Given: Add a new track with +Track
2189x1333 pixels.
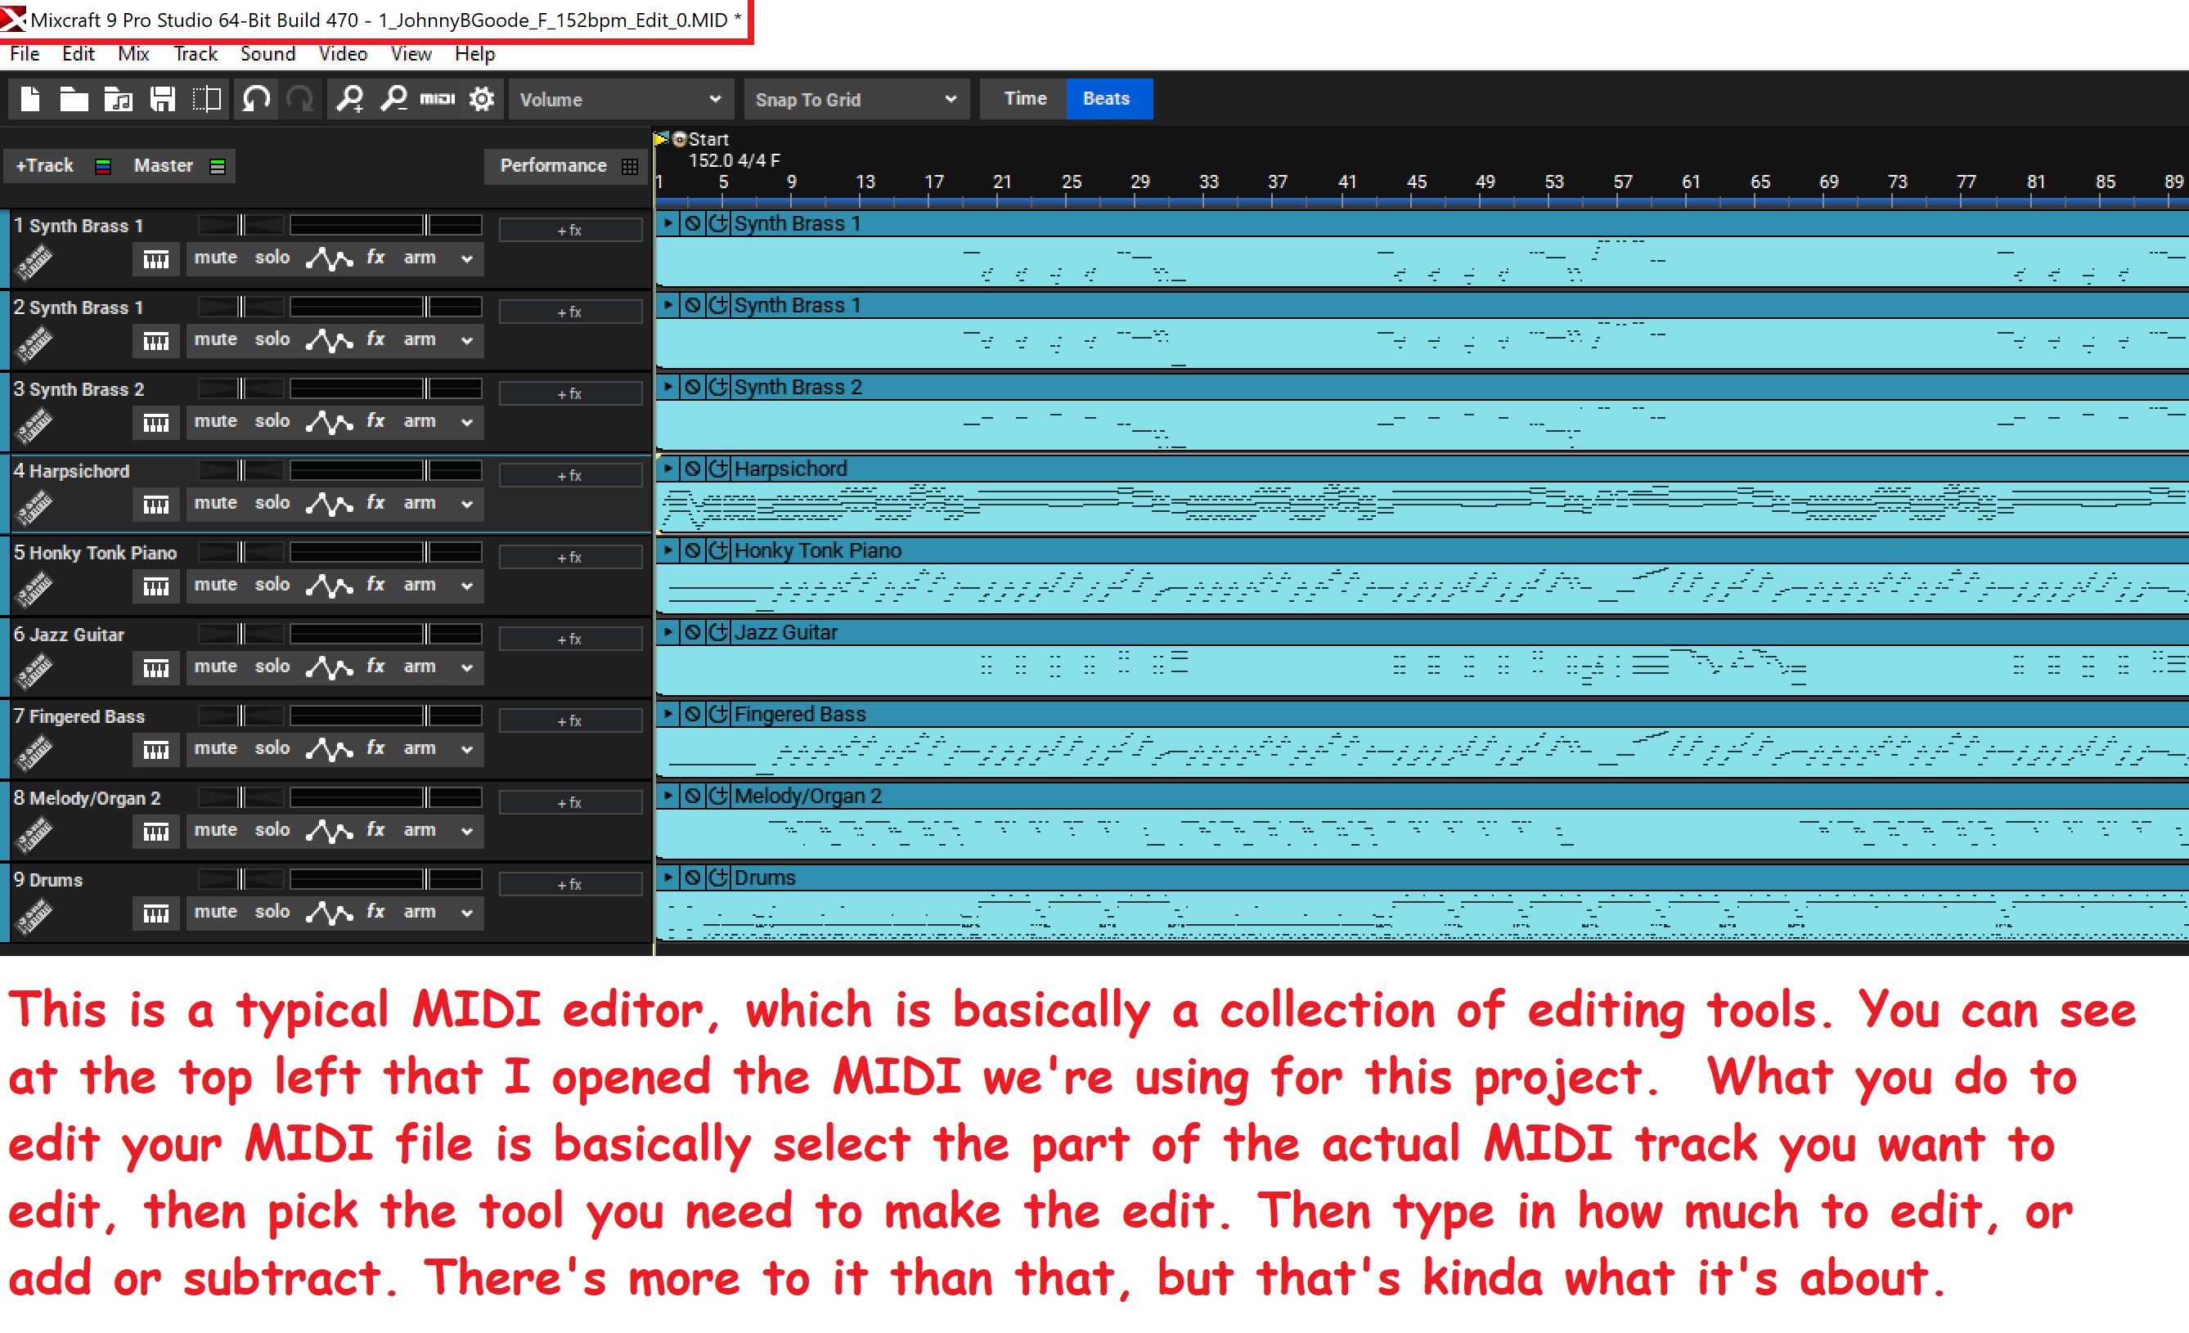Looking at the screenshot, I should [x=43, y=164].
